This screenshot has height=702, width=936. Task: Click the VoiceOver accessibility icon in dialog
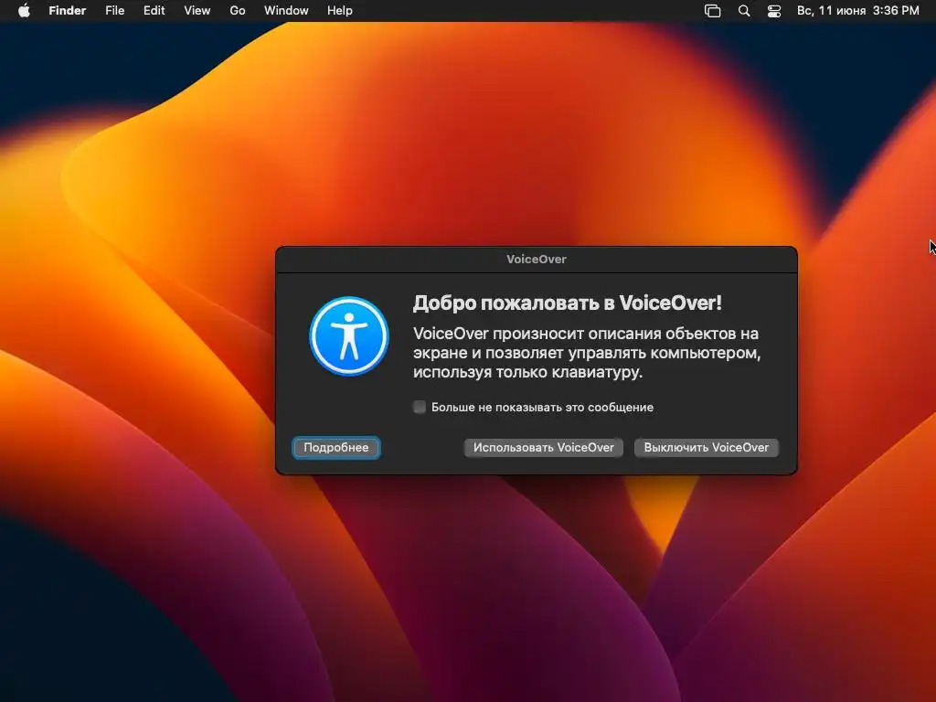coord(349,336)
